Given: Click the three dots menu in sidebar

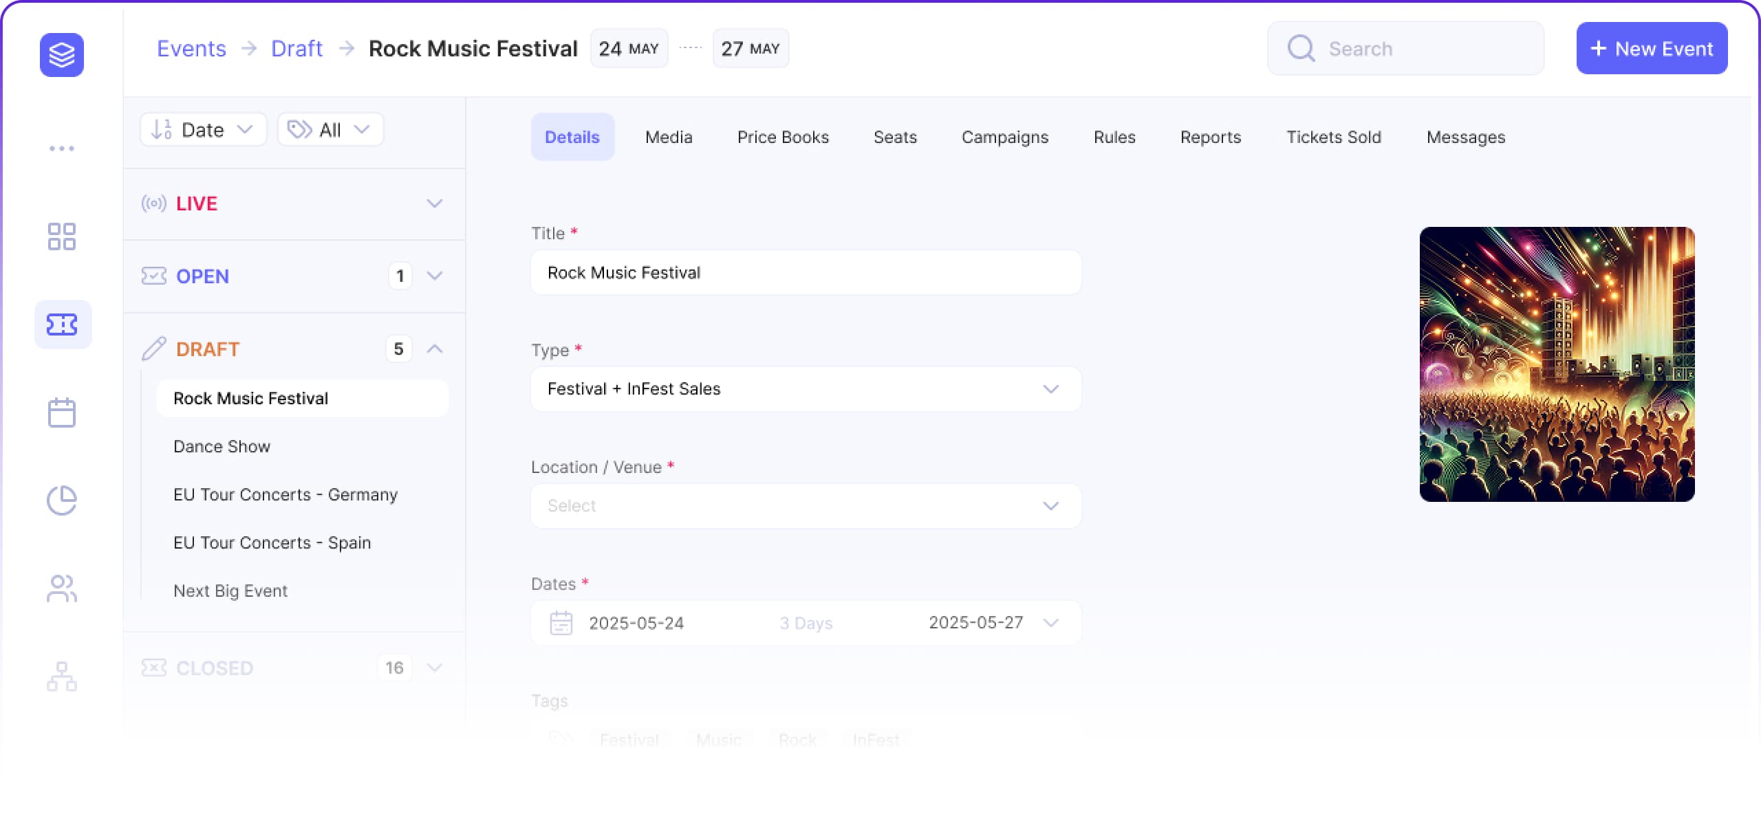Looking at the screenshot, I should tap(61, 148).
